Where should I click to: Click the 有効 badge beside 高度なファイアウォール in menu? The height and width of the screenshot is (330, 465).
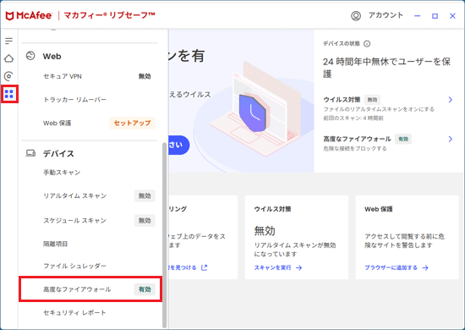(145, 289)
